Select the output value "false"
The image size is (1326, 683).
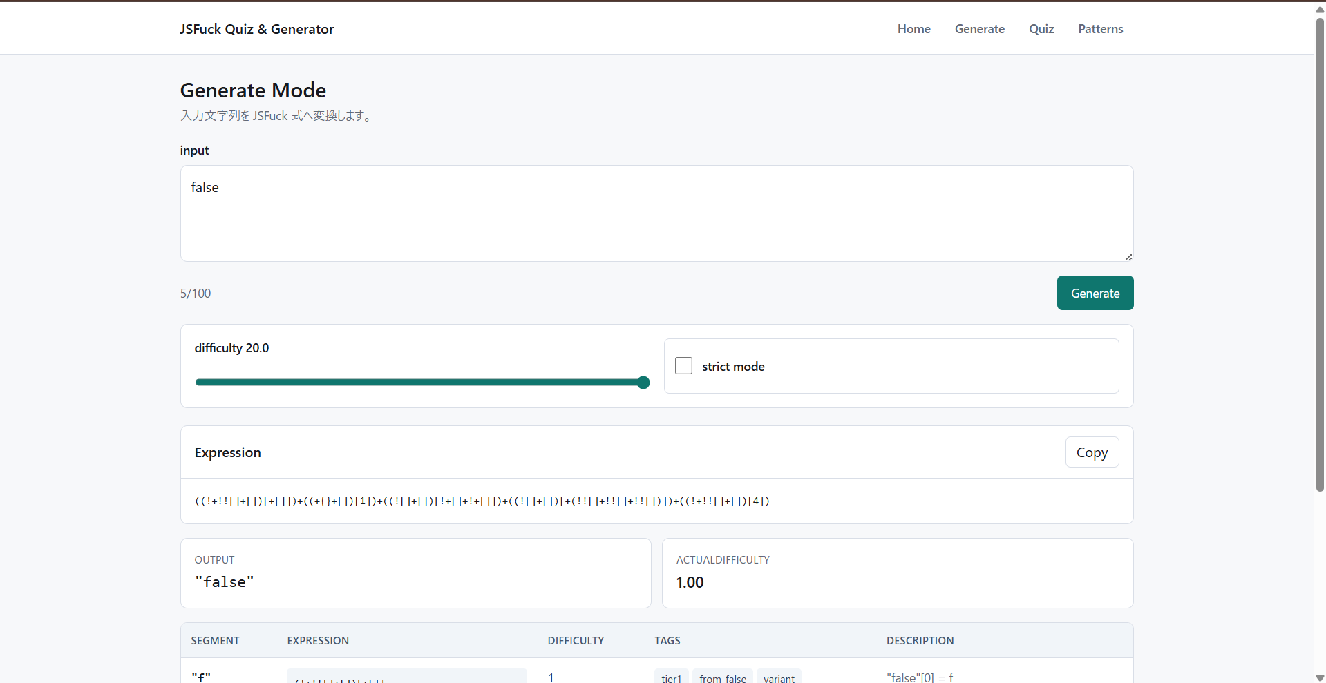pyautogui.click(x=225, y=582)
